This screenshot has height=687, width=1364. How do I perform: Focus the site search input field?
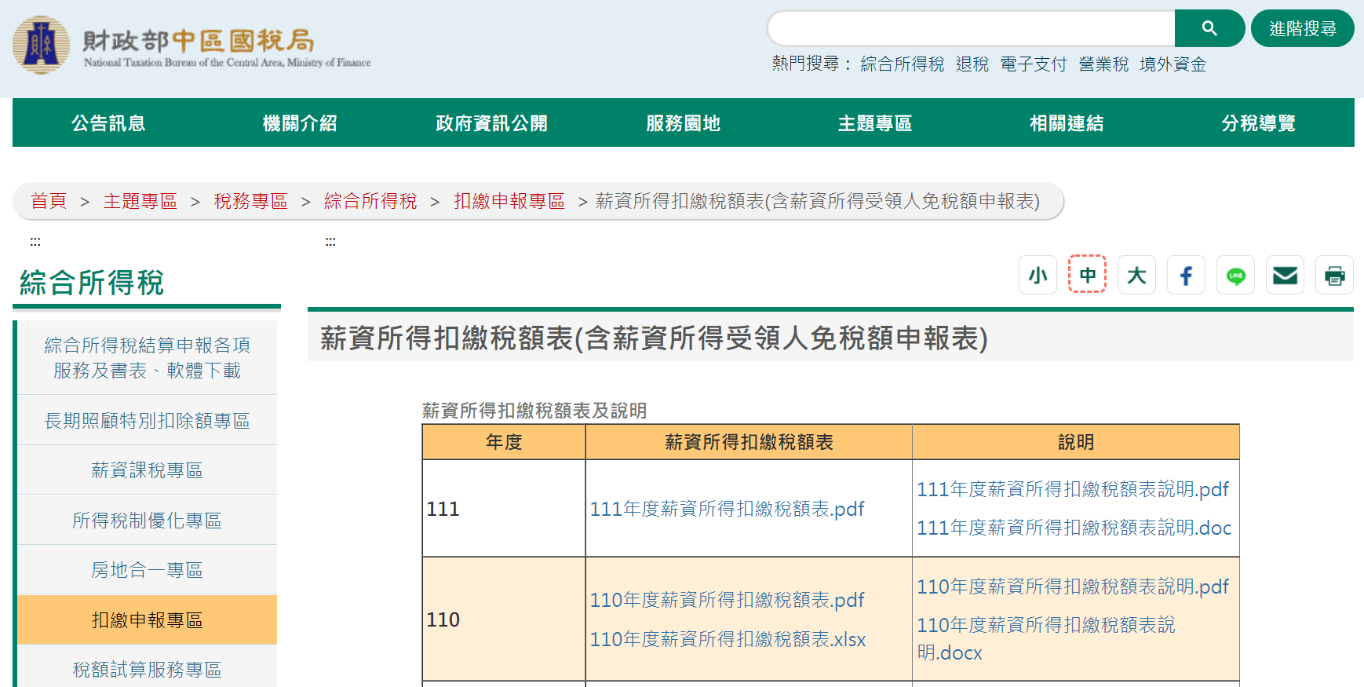[972, 28]
